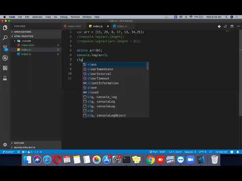Open the Selection menu in the menu bar

pyautogui.click(x=37, y=17)
